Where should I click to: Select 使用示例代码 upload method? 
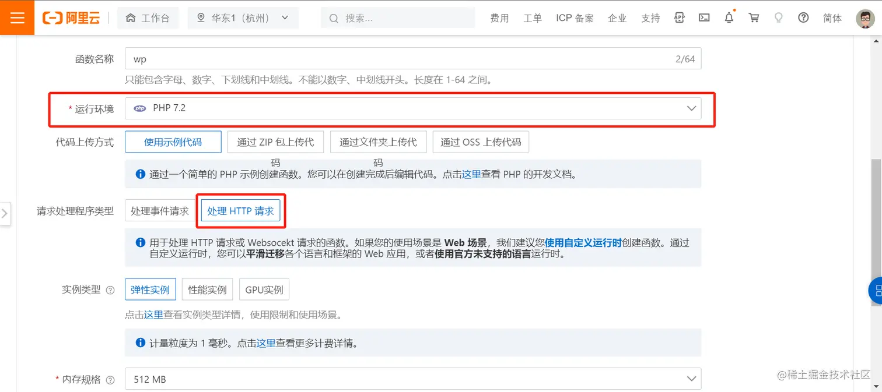tap(173, 142)
